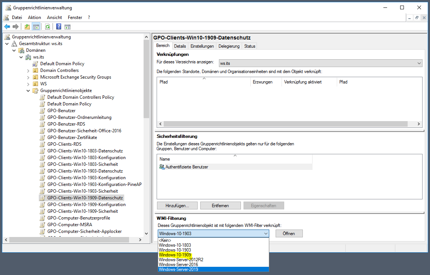Click the Verknüpfungen list scroll right arrow
Screen dimensions: 430x275
click(419, 124)
